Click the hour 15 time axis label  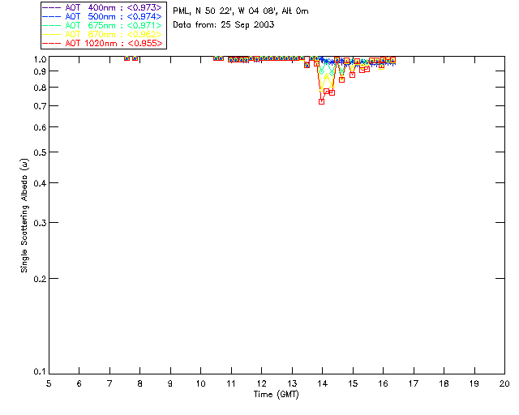353,383
